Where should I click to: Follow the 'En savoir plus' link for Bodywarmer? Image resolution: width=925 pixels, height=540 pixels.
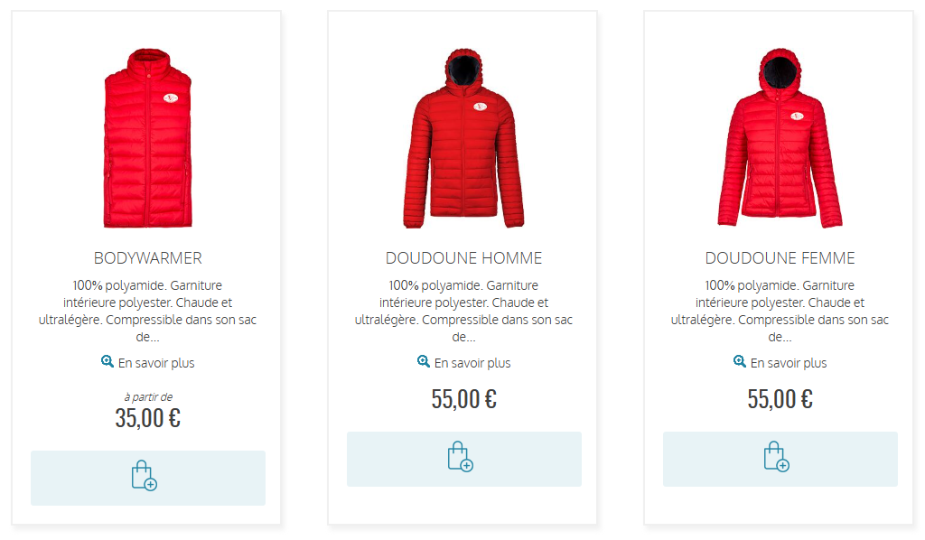click(156, 363)
